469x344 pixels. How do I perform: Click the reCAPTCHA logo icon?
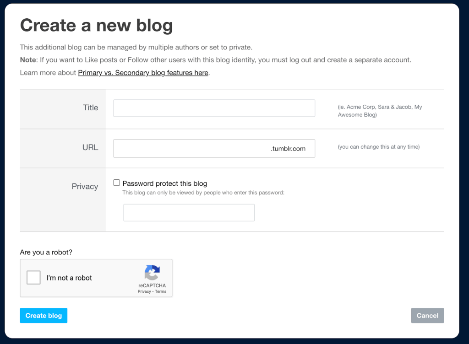pyautogui.click(x=152, y=273)
